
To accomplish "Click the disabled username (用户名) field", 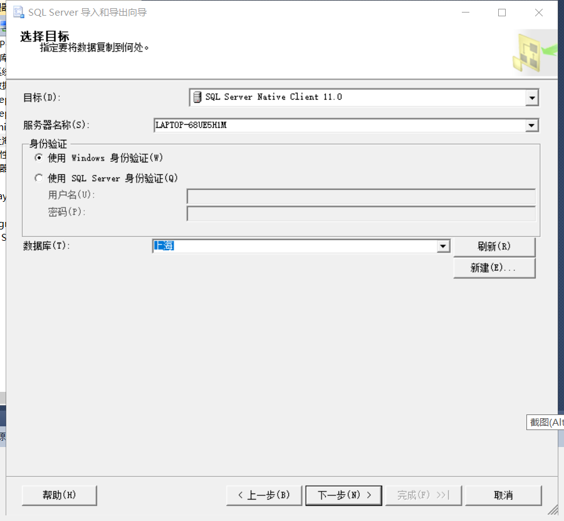I will click(x=361, y=196).
